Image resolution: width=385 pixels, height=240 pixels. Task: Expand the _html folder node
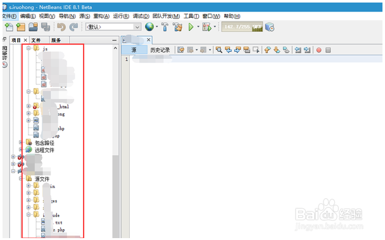(x=28, y=106)
